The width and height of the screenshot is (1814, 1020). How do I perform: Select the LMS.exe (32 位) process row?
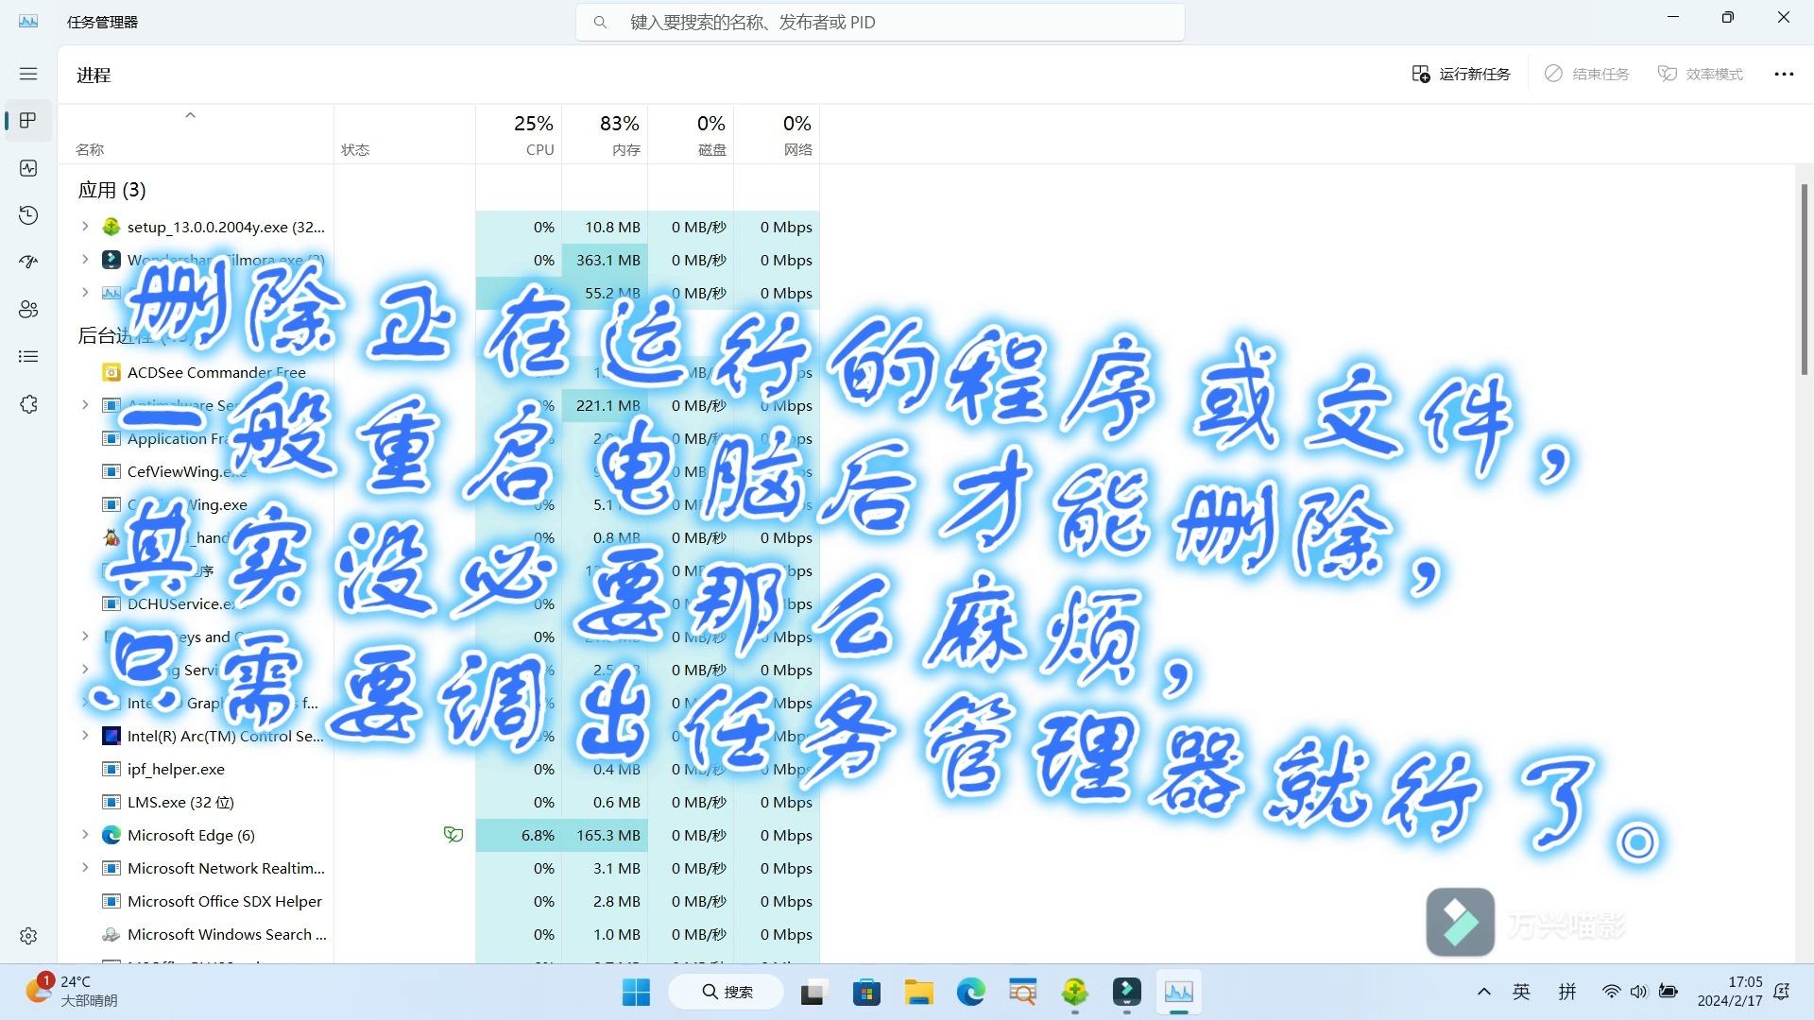click(x=180, y=802)
